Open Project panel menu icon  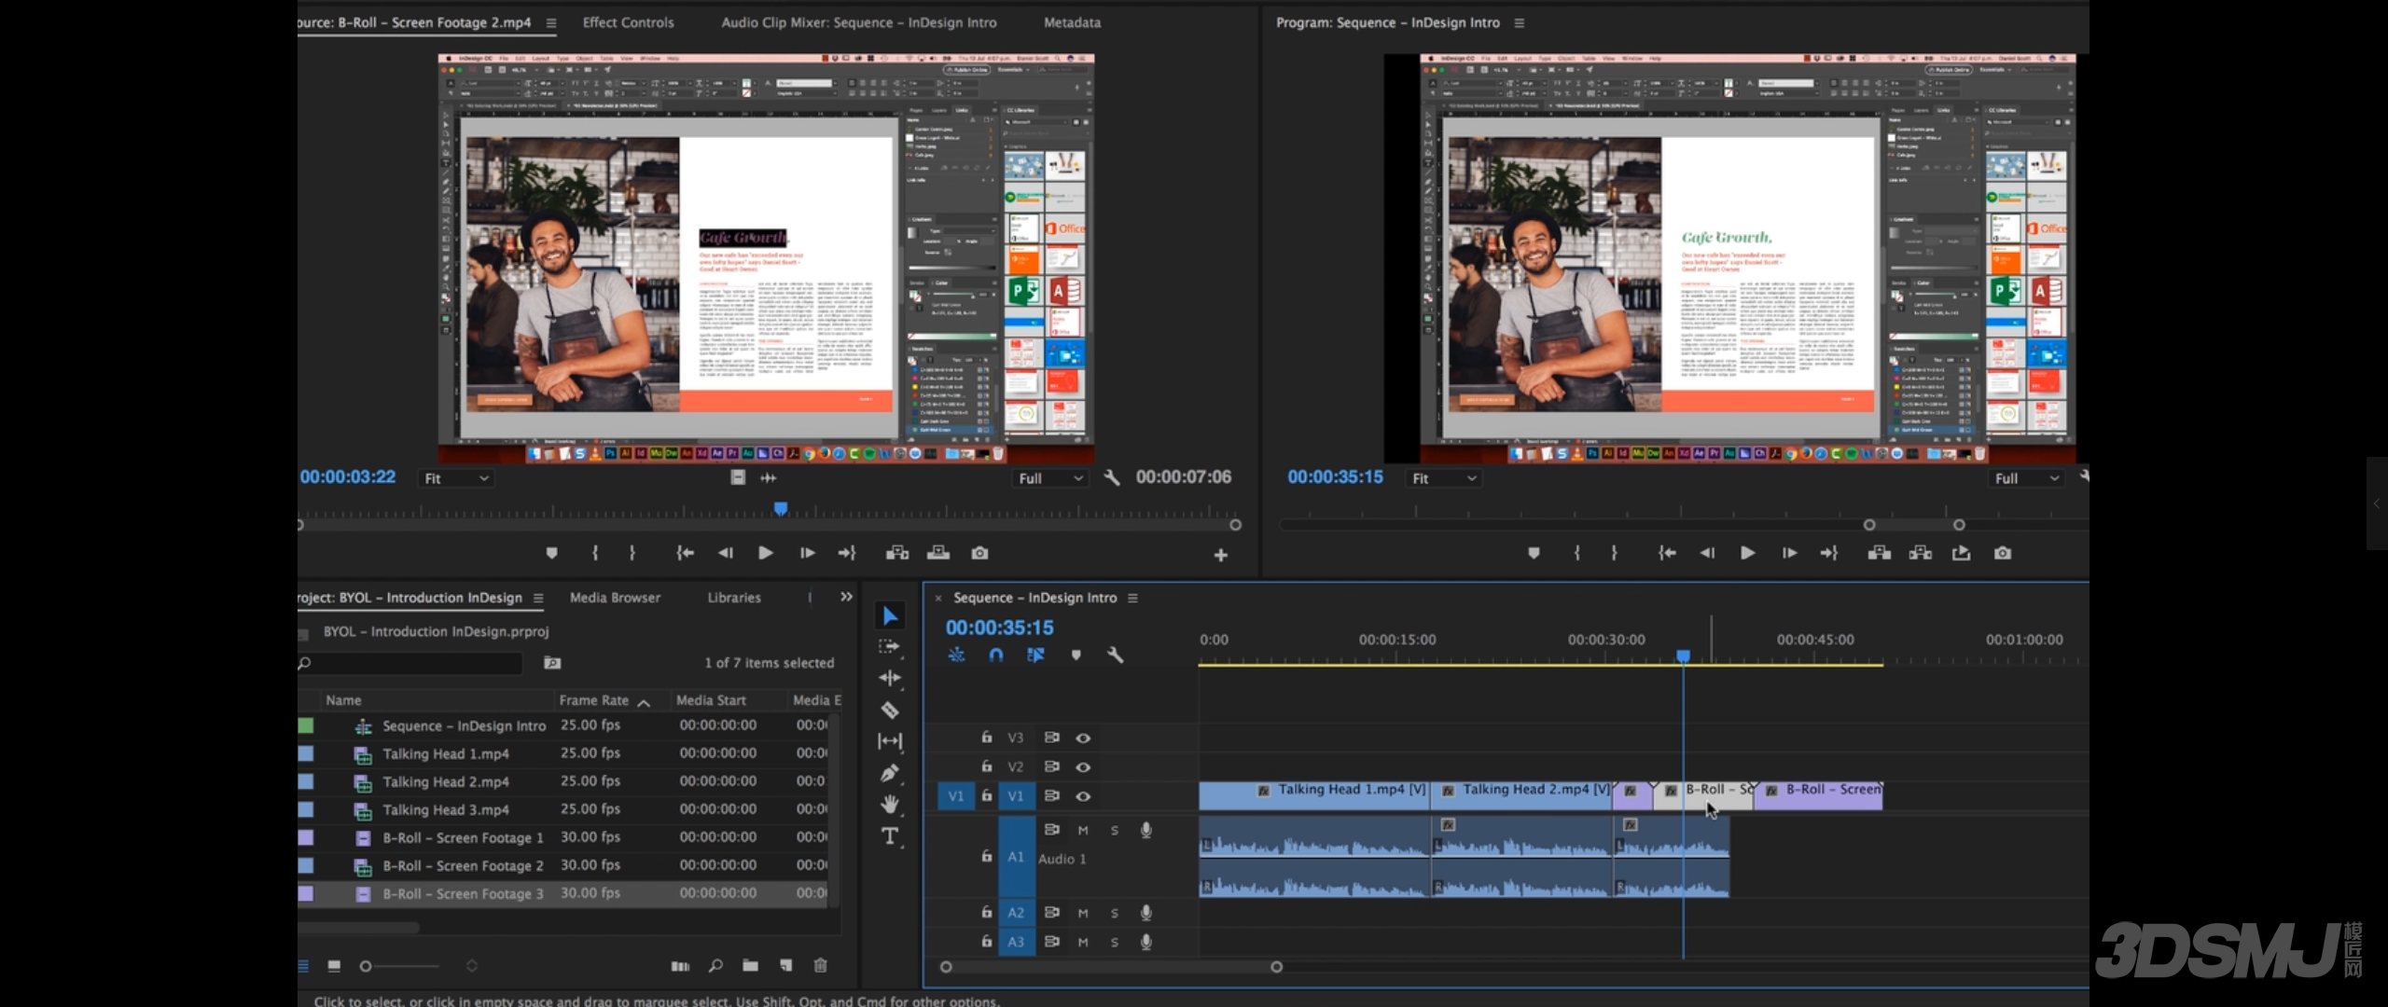(x=538, y=598)
